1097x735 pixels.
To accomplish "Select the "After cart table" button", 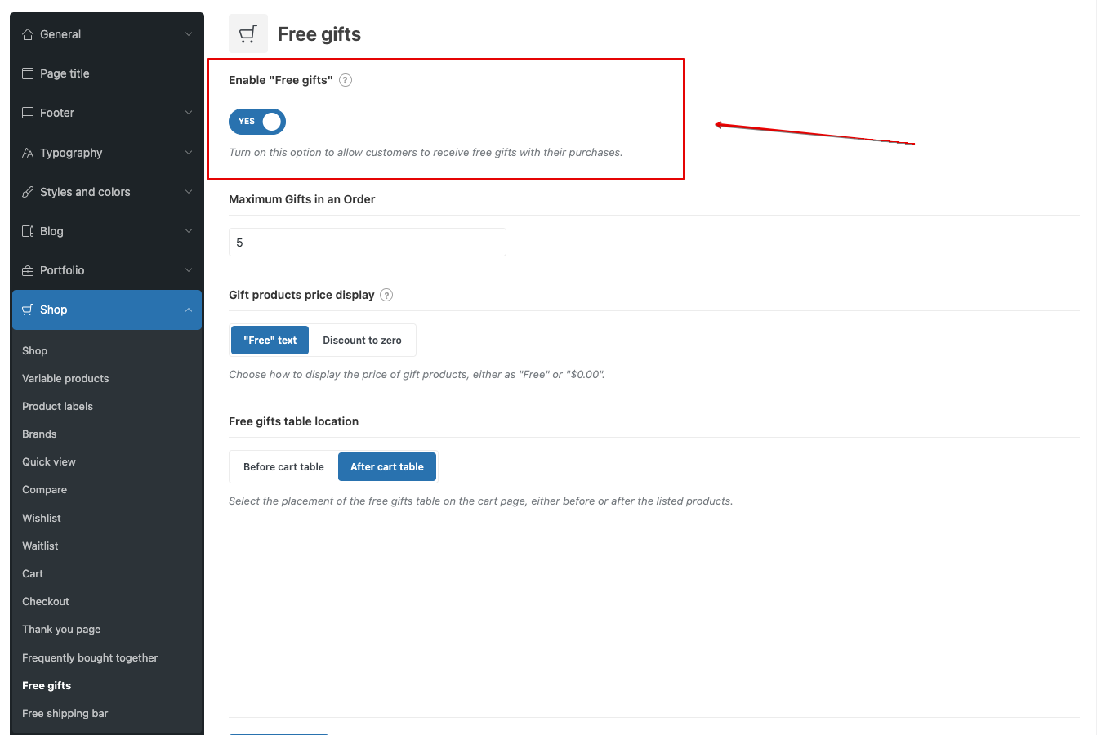I will [x=387, y=467].
